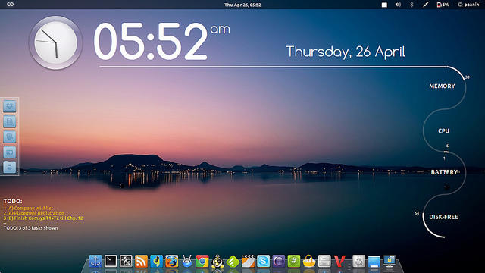Open the 6% battery indicator
Image resolution: width=485 pixels, height=273 pixels.
[x=443, y=5]
